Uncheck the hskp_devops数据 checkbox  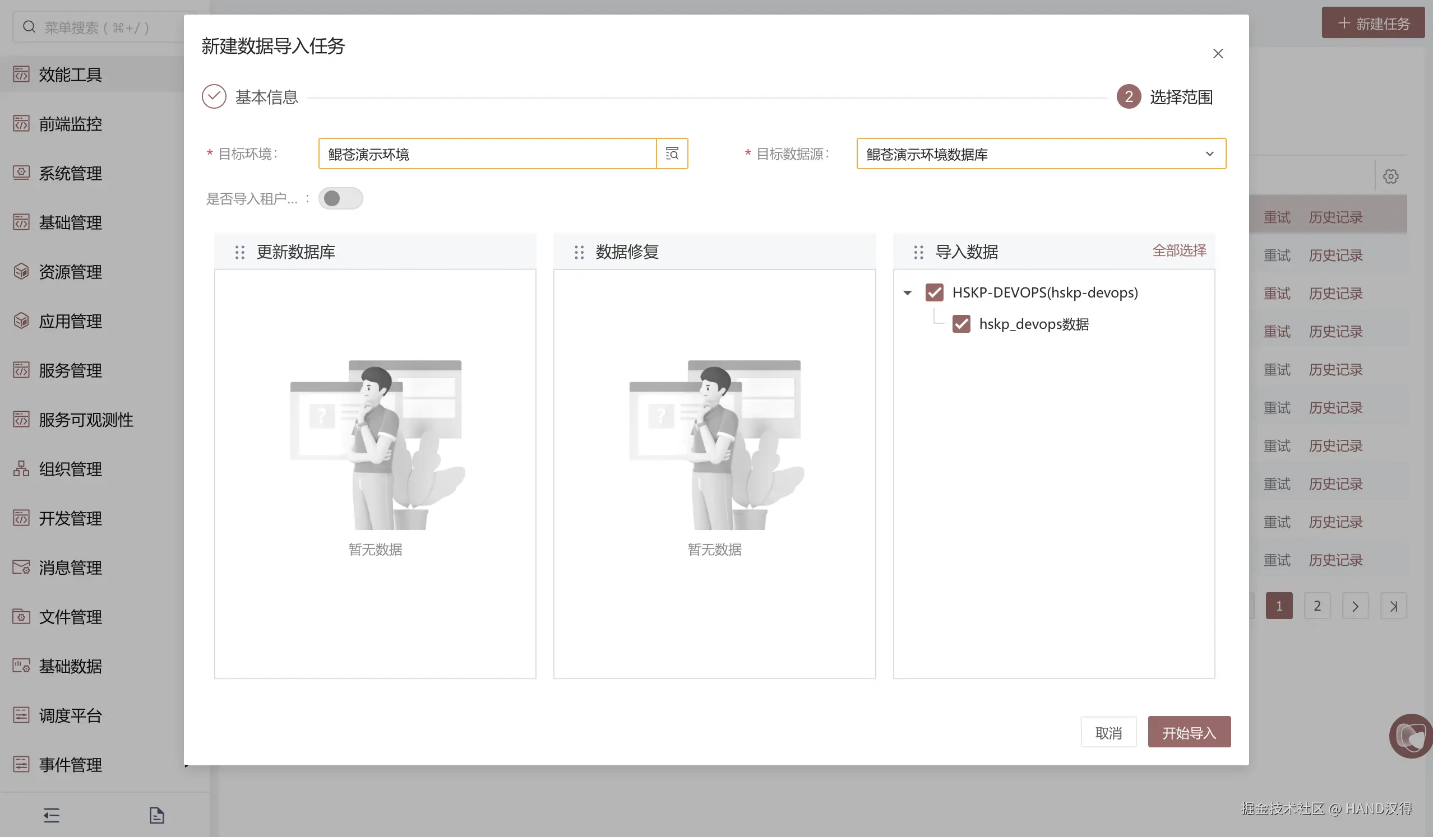[x=961, y=324]
